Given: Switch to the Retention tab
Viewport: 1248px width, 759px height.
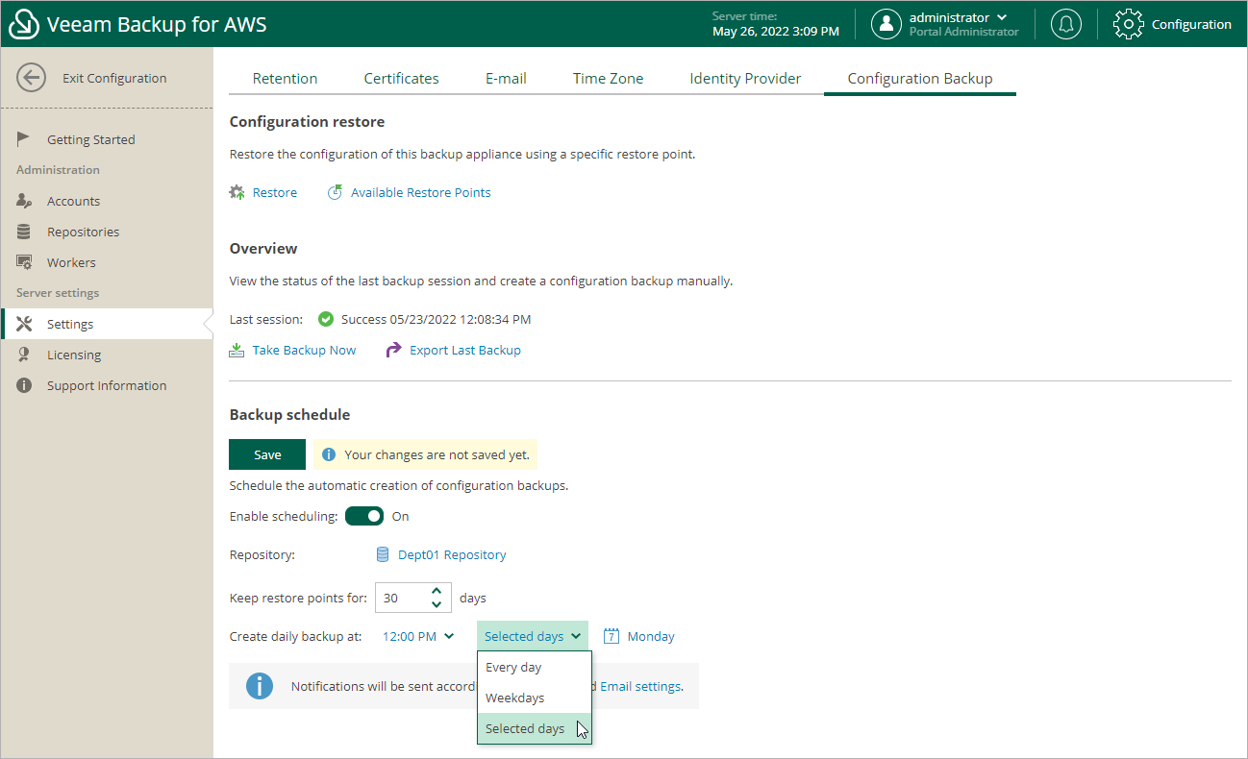Looking at the screenshot, I should [x=285, y=78].
